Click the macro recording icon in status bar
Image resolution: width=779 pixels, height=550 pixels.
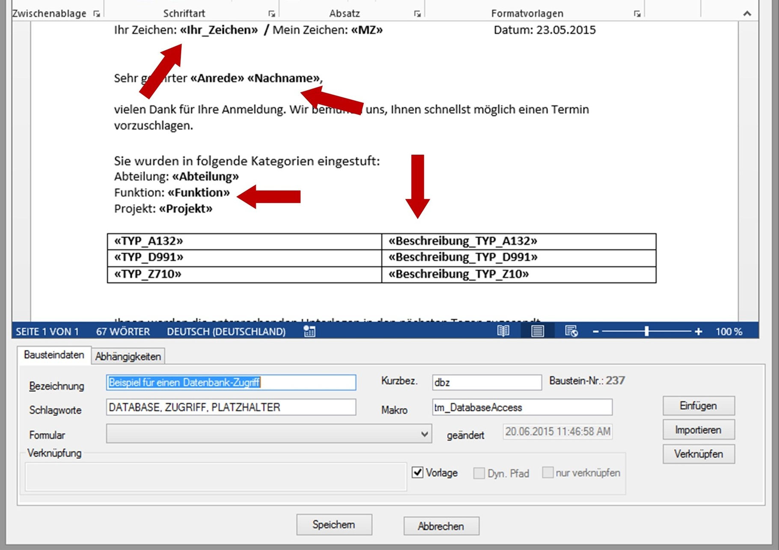click(x=309, y=331)
